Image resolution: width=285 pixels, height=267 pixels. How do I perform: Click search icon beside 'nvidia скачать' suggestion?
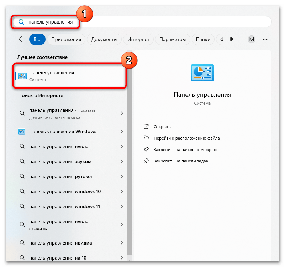pos(22,224)
